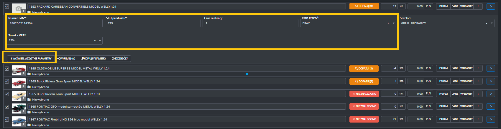501x129 pixels.
Task: Clear the Stan oferty selection with the x
Action: pyautogui.click(x=388, y=23)
